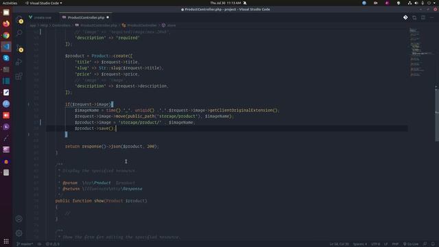439x247 pixels.
Task: Click the 'return response()->json' line
Action: point(112,146)
